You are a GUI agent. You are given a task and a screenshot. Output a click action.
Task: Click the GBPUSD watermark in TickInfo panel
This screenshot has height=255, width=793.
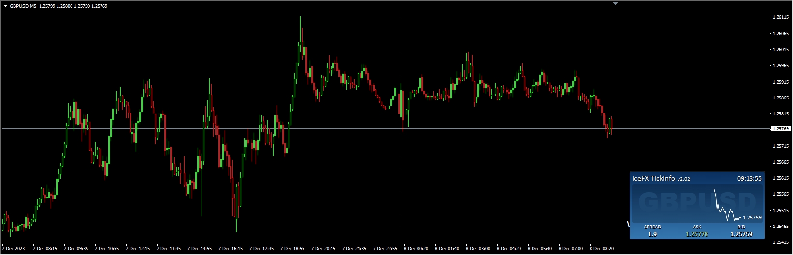pyautogui.click(x=696, y=200)
